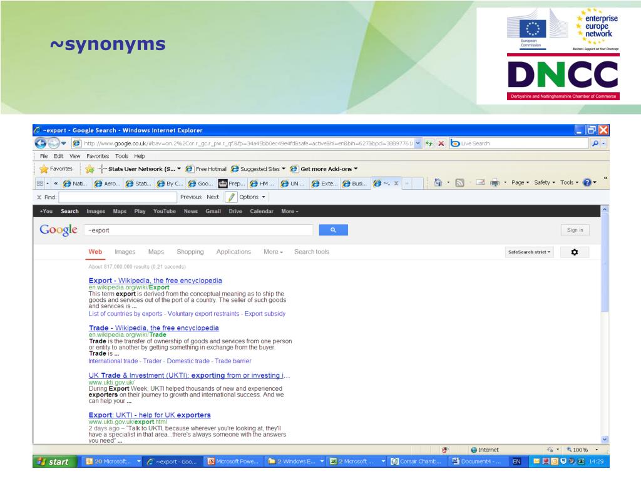Open the File menu
The height and width of the screenshot is (481, 641).
point(44,156)
